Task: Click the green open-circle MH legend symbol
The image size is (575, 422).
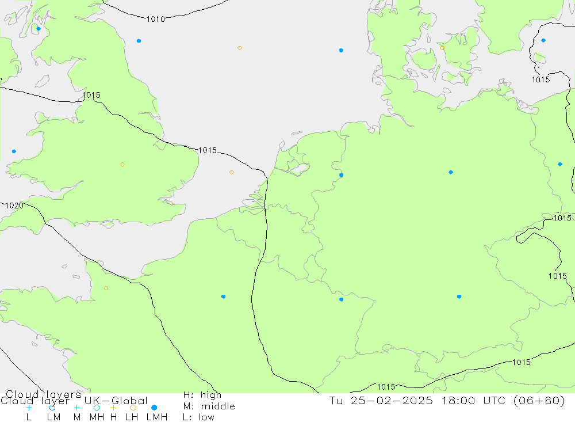Action: [97, 408]
